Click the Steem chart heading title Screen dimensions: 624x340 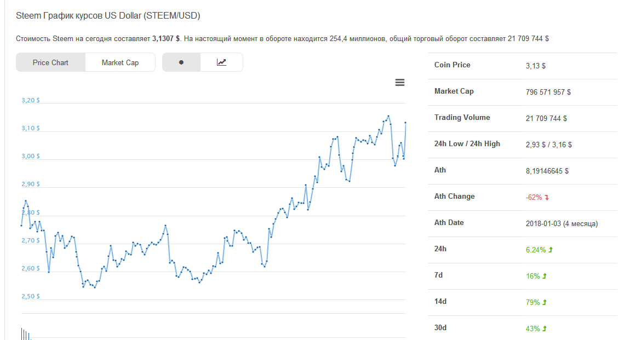pos(108,15)
